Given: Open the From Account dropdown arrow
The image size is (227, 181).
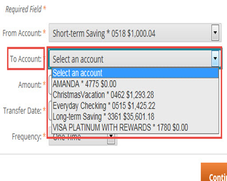Looking at the screenshot, I should [215, 33].
